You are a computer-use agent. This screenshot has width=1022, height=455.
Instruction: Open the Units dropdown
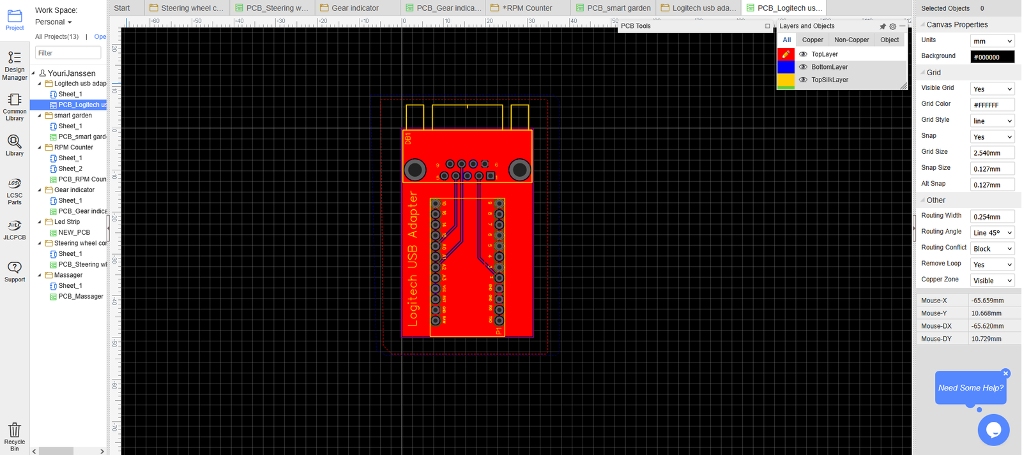[992, 41]
